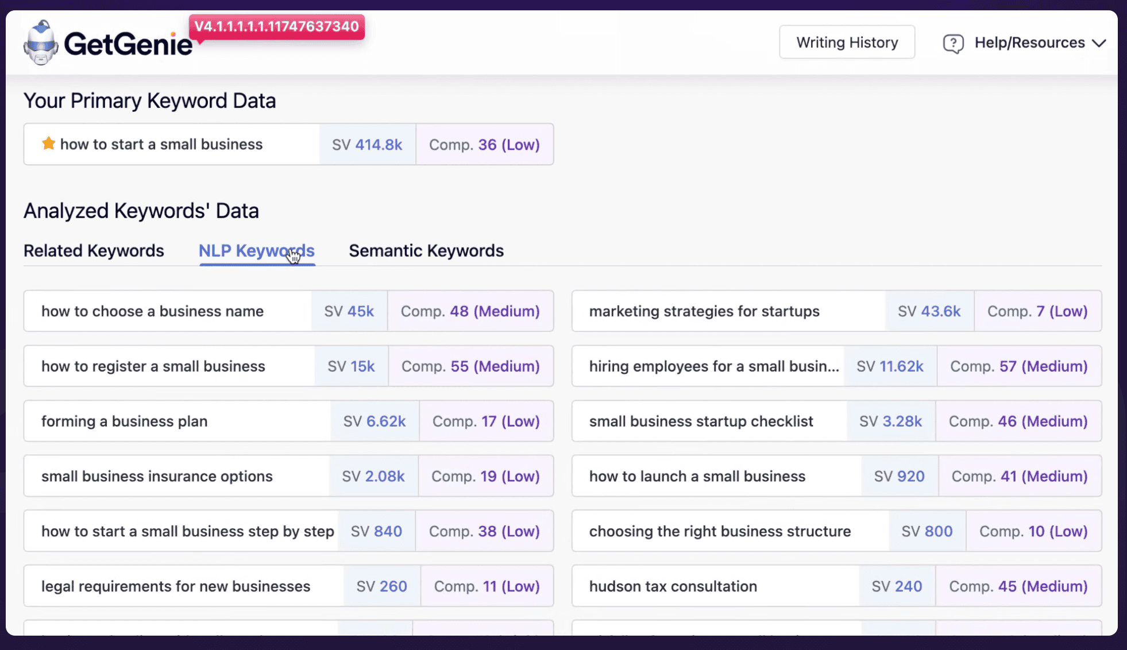Select keyword 'how to choose a business name'
1127x650 pixels.
coord(152,311)
